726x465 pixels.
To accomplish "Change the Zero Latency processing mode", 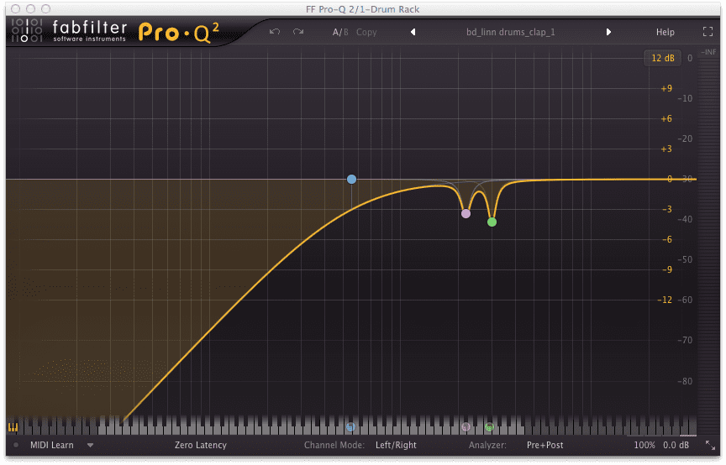I will (x=201, y=445).
